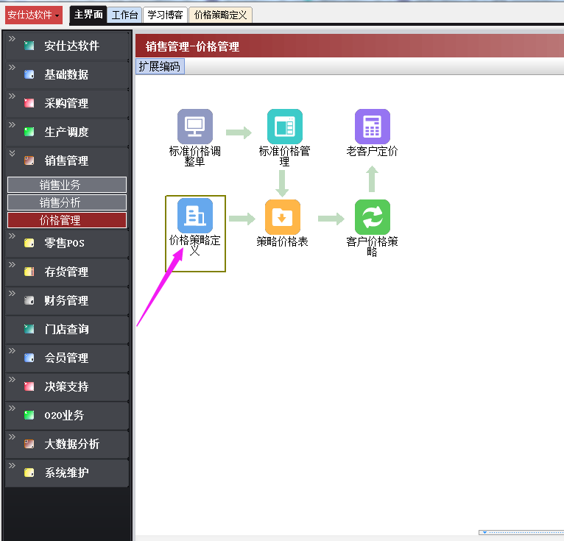Screen dimensions: 564x541
Task: Click the 零售POS module label
Action: [64, 243]
